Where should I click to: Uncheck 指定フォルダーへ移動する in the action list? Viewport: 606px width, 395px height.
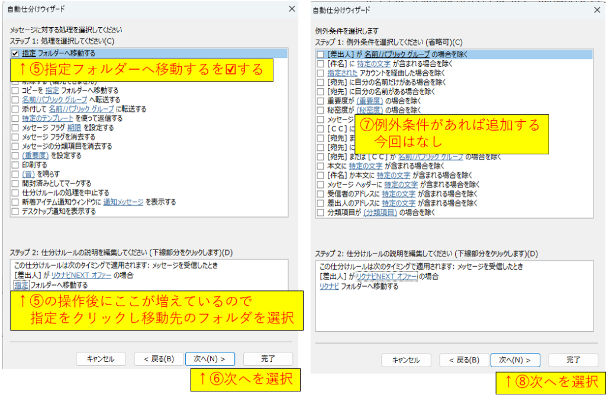pos(15,54)
